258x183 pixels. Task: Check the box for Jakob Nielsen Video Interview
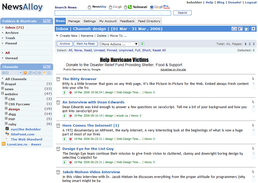pyautogui.click(x=58, y=172)
